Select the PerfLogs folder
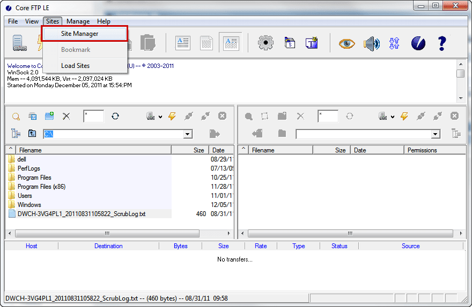The height and width of the screenshot is (307, 472). (28, 168)
